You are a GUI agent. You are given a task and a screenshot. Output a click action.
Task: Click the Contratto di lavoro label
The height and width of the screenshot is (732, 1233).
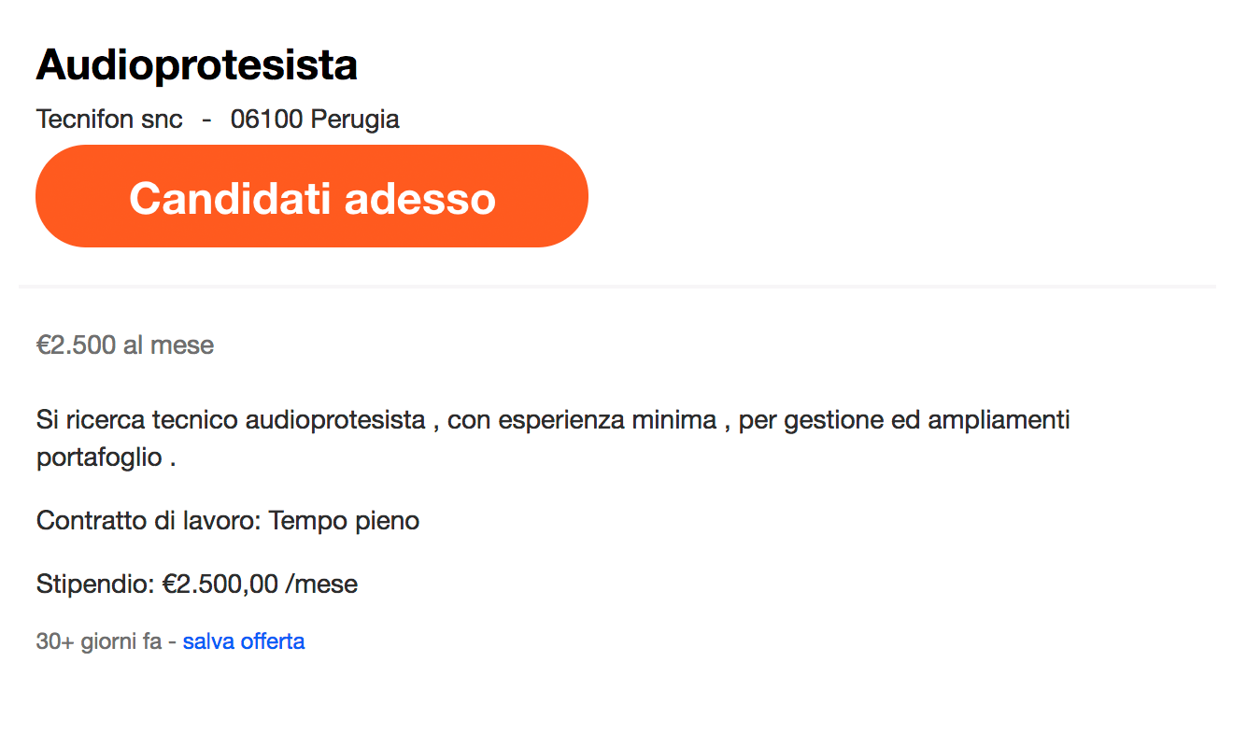(149, 521)
